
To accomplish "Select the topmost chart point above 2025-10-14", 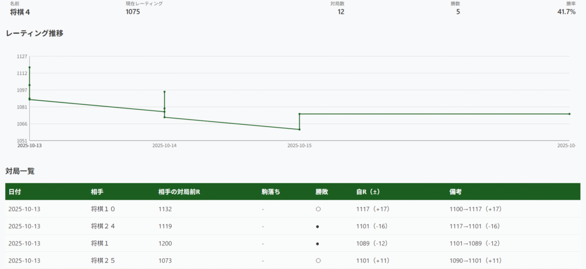I will pos(164,92).
